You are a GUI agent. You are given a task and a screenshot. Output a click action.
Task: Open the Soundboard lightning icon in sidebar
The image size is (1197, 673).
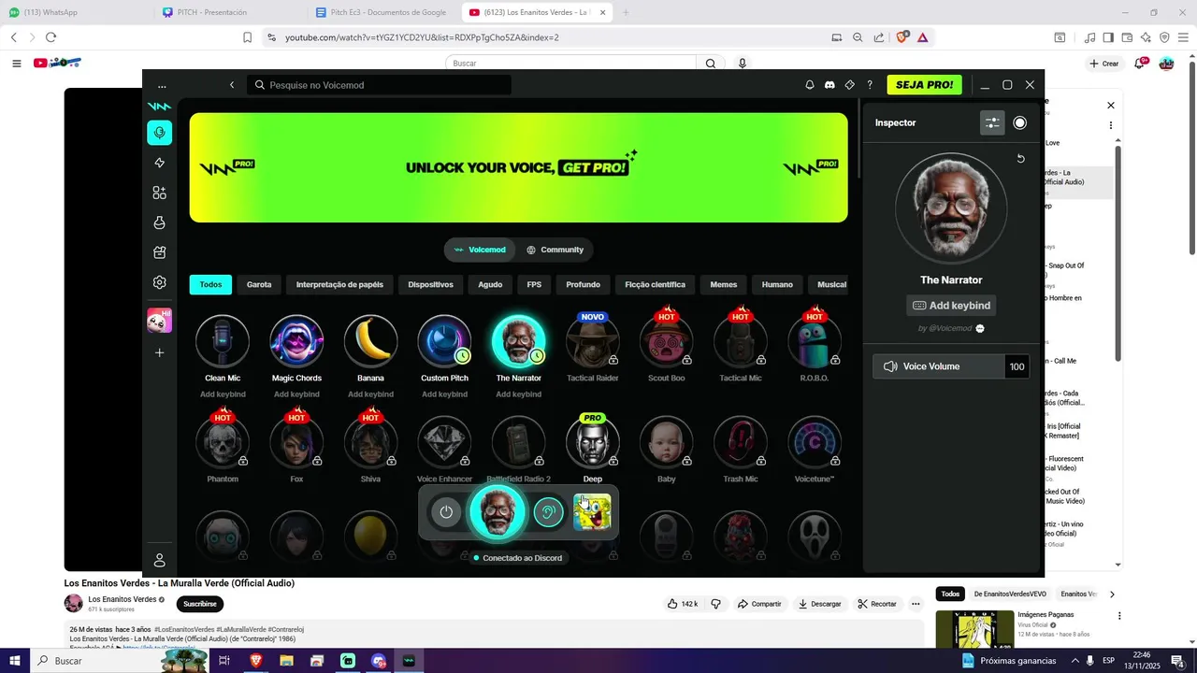[x=159, y=163]
